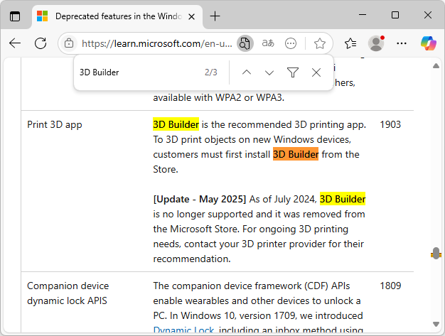Screen dimensions: 445x336
Task: Open find filter options
Action: (x=293, y=72)
